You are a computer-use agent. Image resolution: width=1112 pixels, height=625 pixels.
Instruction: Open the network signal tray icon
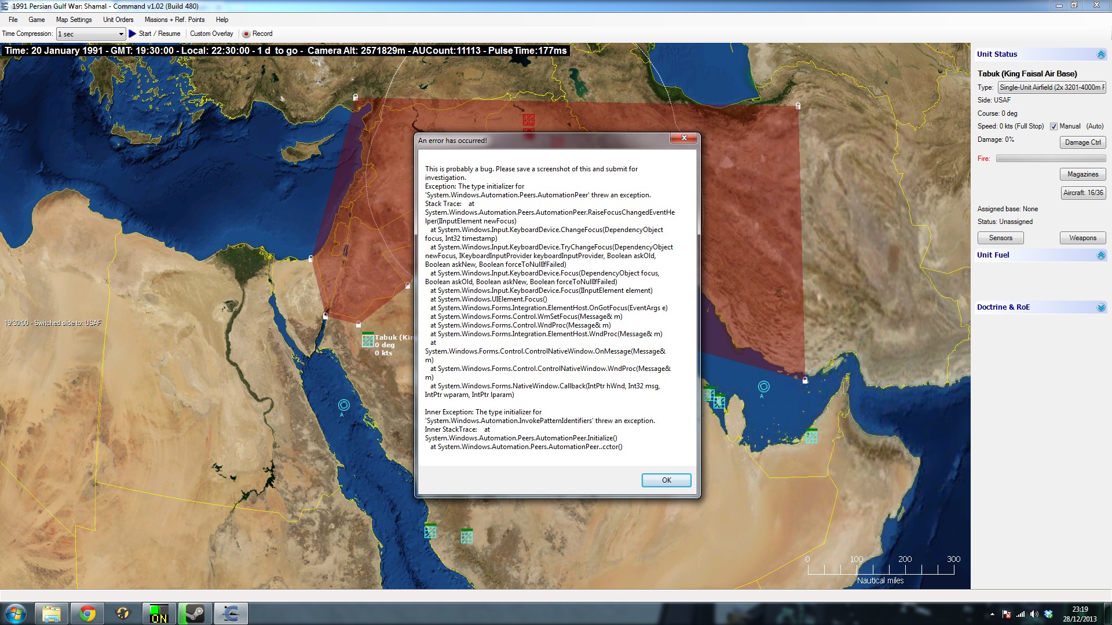[x=1020, y=614]
